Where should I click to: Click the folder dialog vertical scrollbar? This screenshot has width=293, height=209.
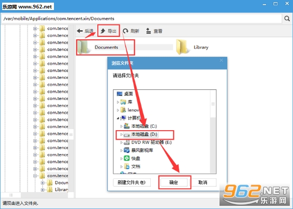pos(213,132)
